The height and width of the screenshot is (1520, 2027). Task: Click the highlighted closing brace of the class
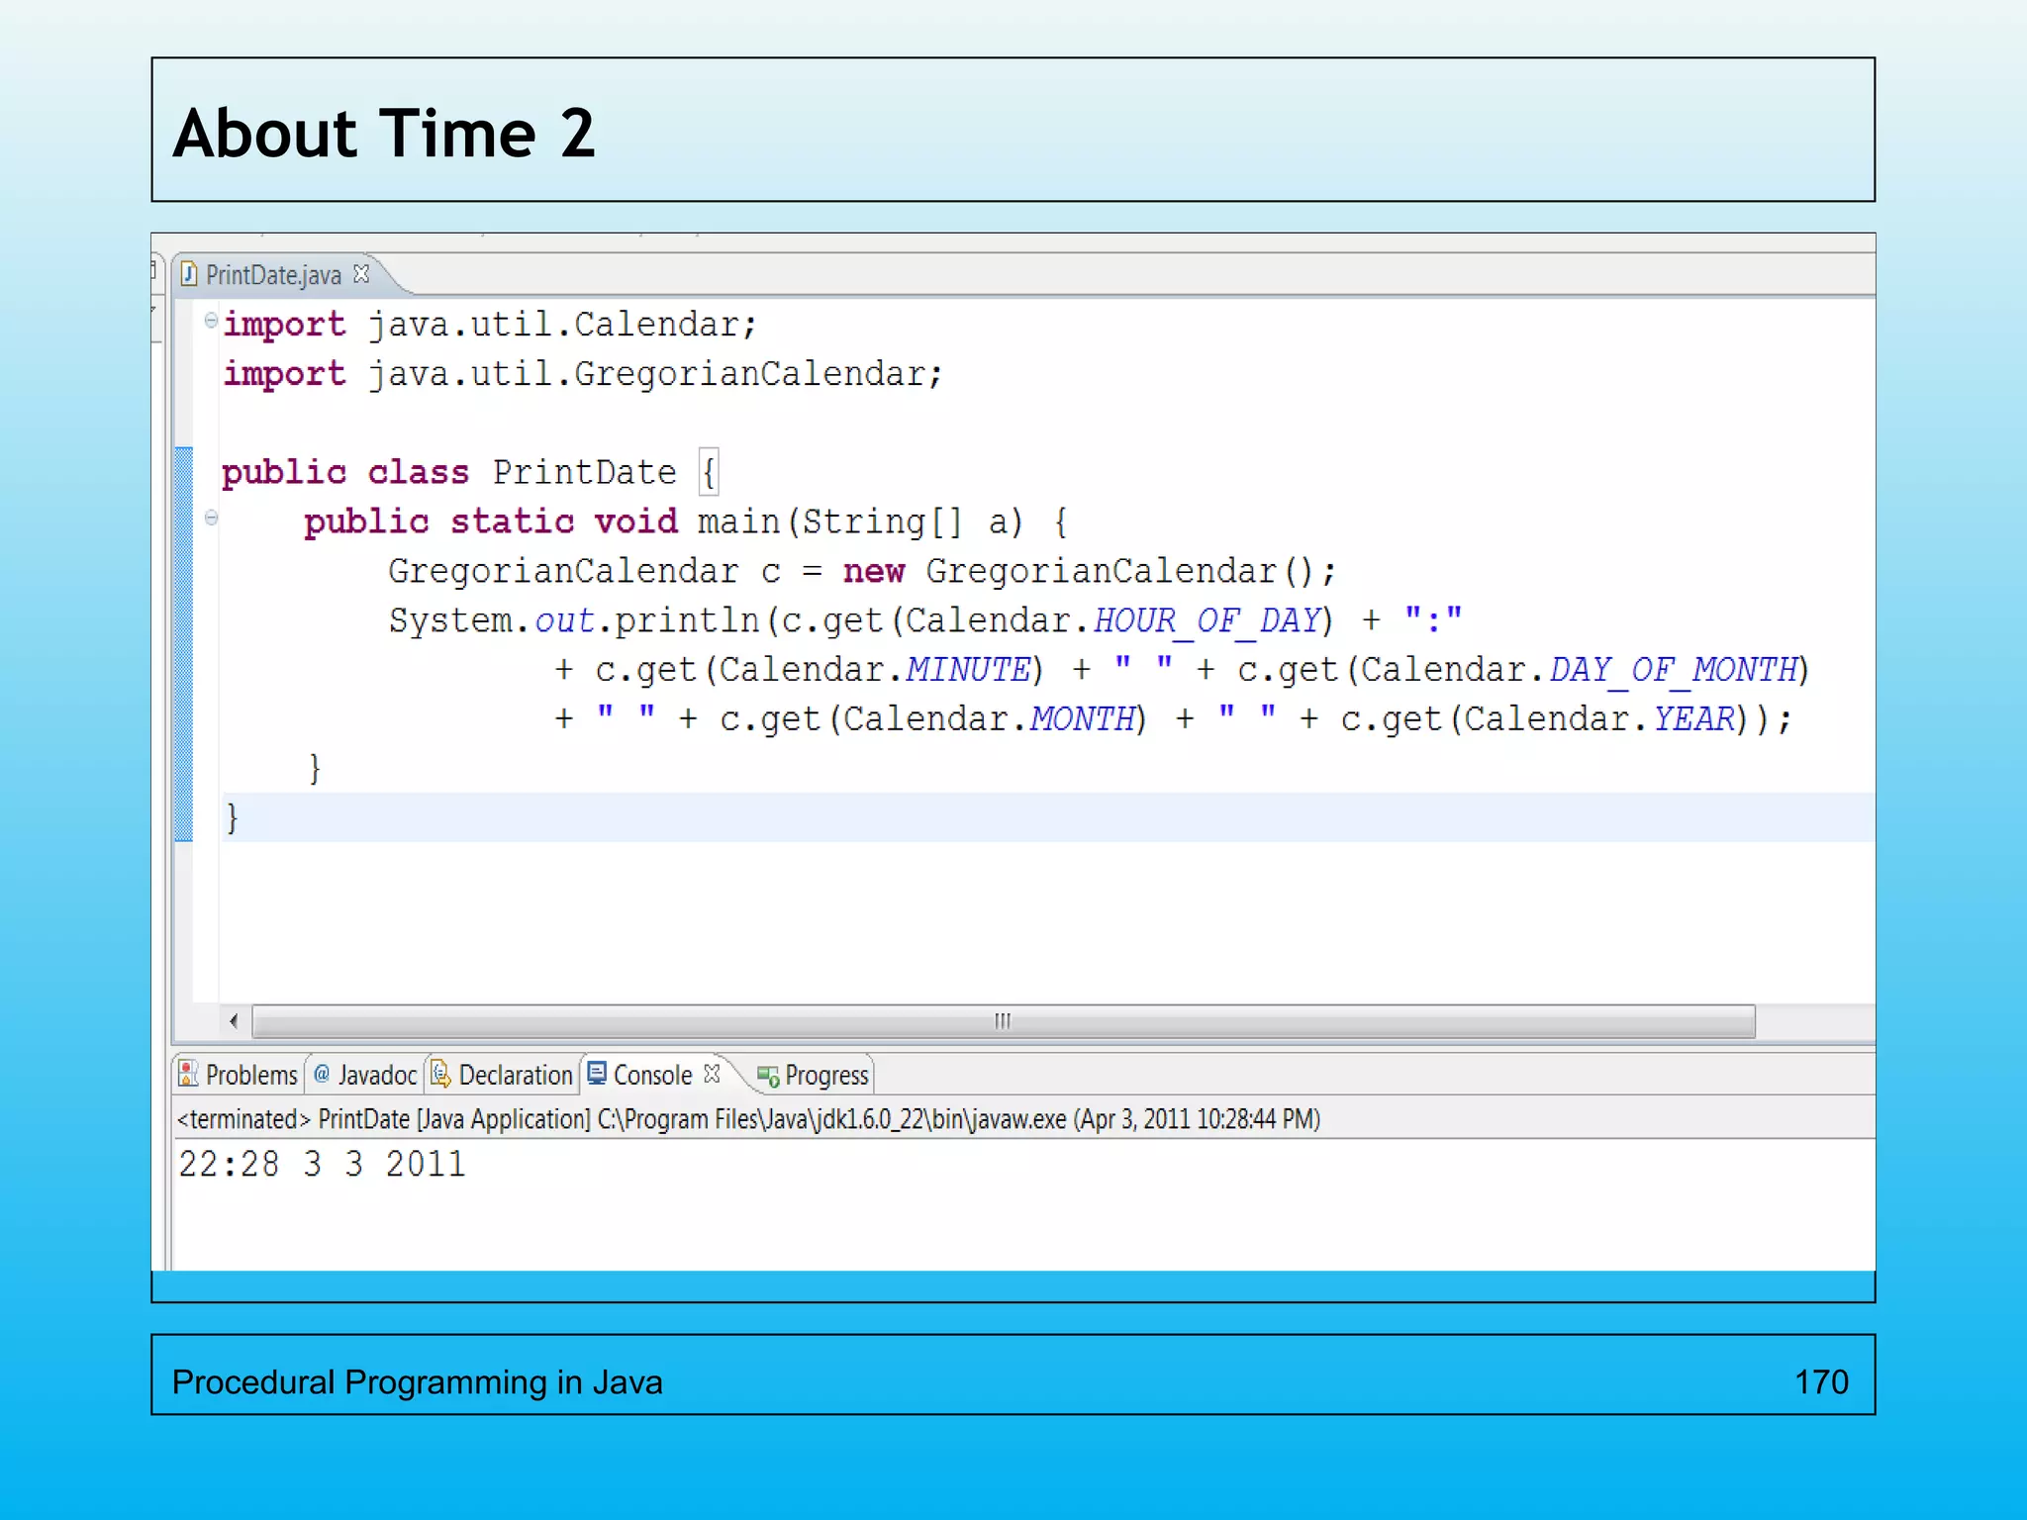pyautogui.click(x=233, y=818)
